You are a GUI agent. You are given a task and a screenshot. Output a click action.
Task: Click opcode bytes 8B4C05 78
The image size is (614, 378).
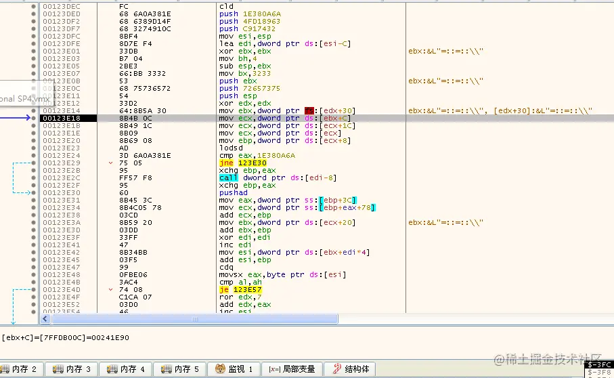click(140, 207)
